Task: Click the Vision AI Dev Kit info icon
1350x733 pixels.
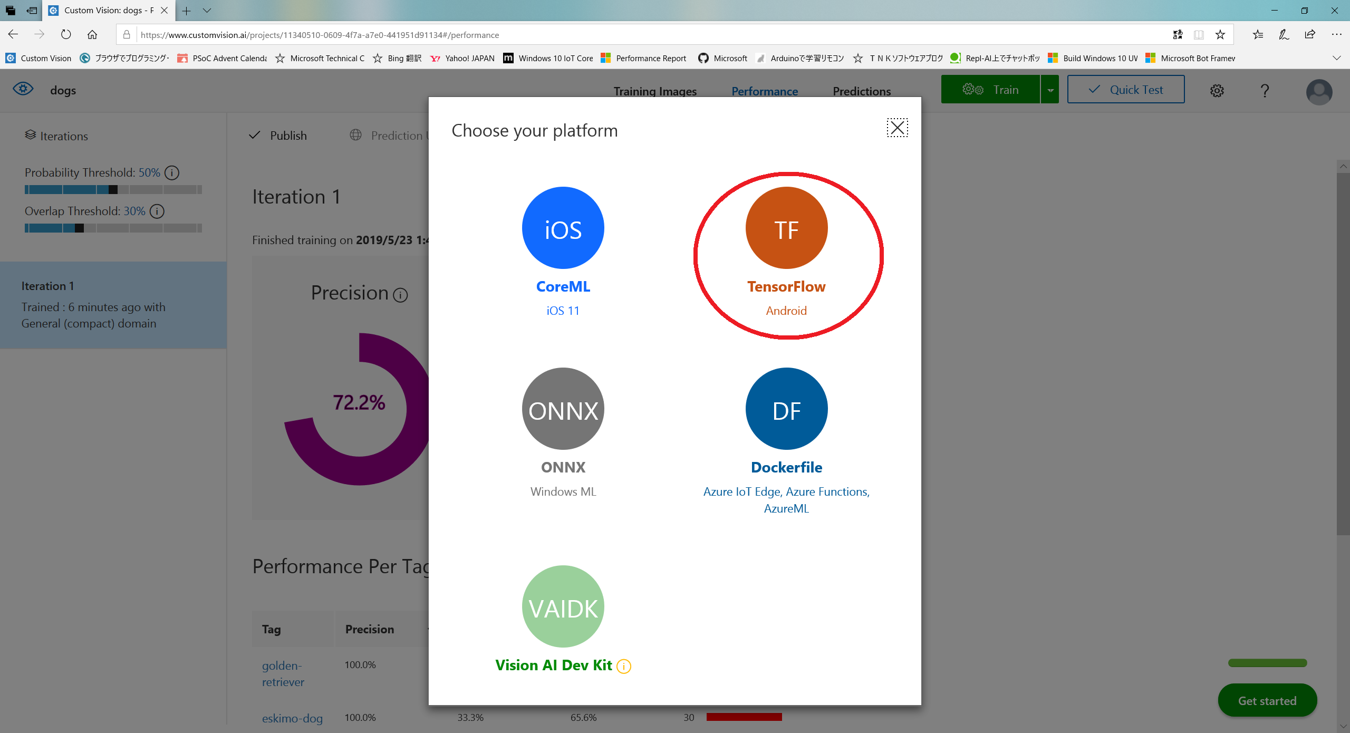Action: pos(624,667)
